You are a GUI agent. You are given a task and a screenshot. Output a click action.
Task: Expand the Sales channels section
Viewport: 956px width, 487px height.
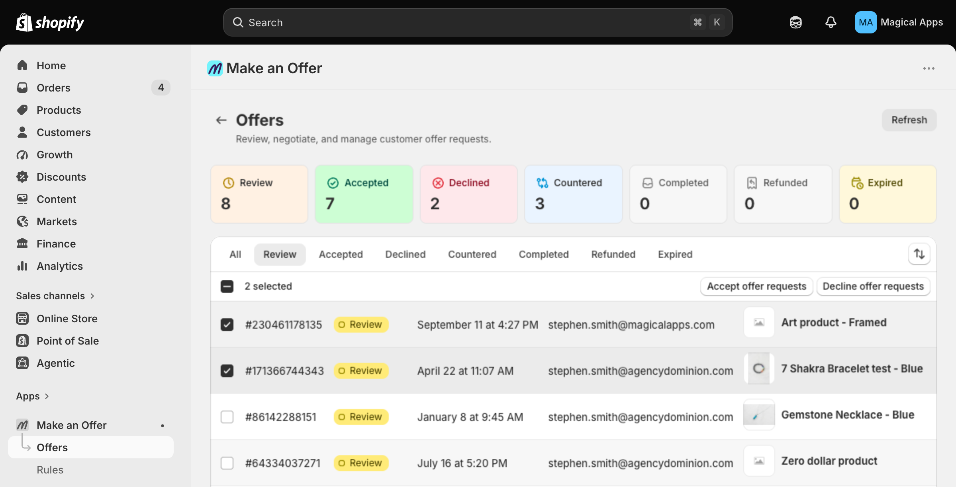pos(55,296)
